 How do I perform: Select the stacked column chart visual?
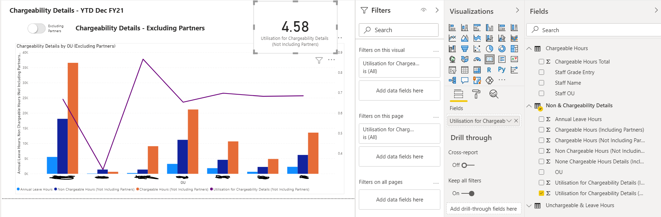[x=465, y=28]
